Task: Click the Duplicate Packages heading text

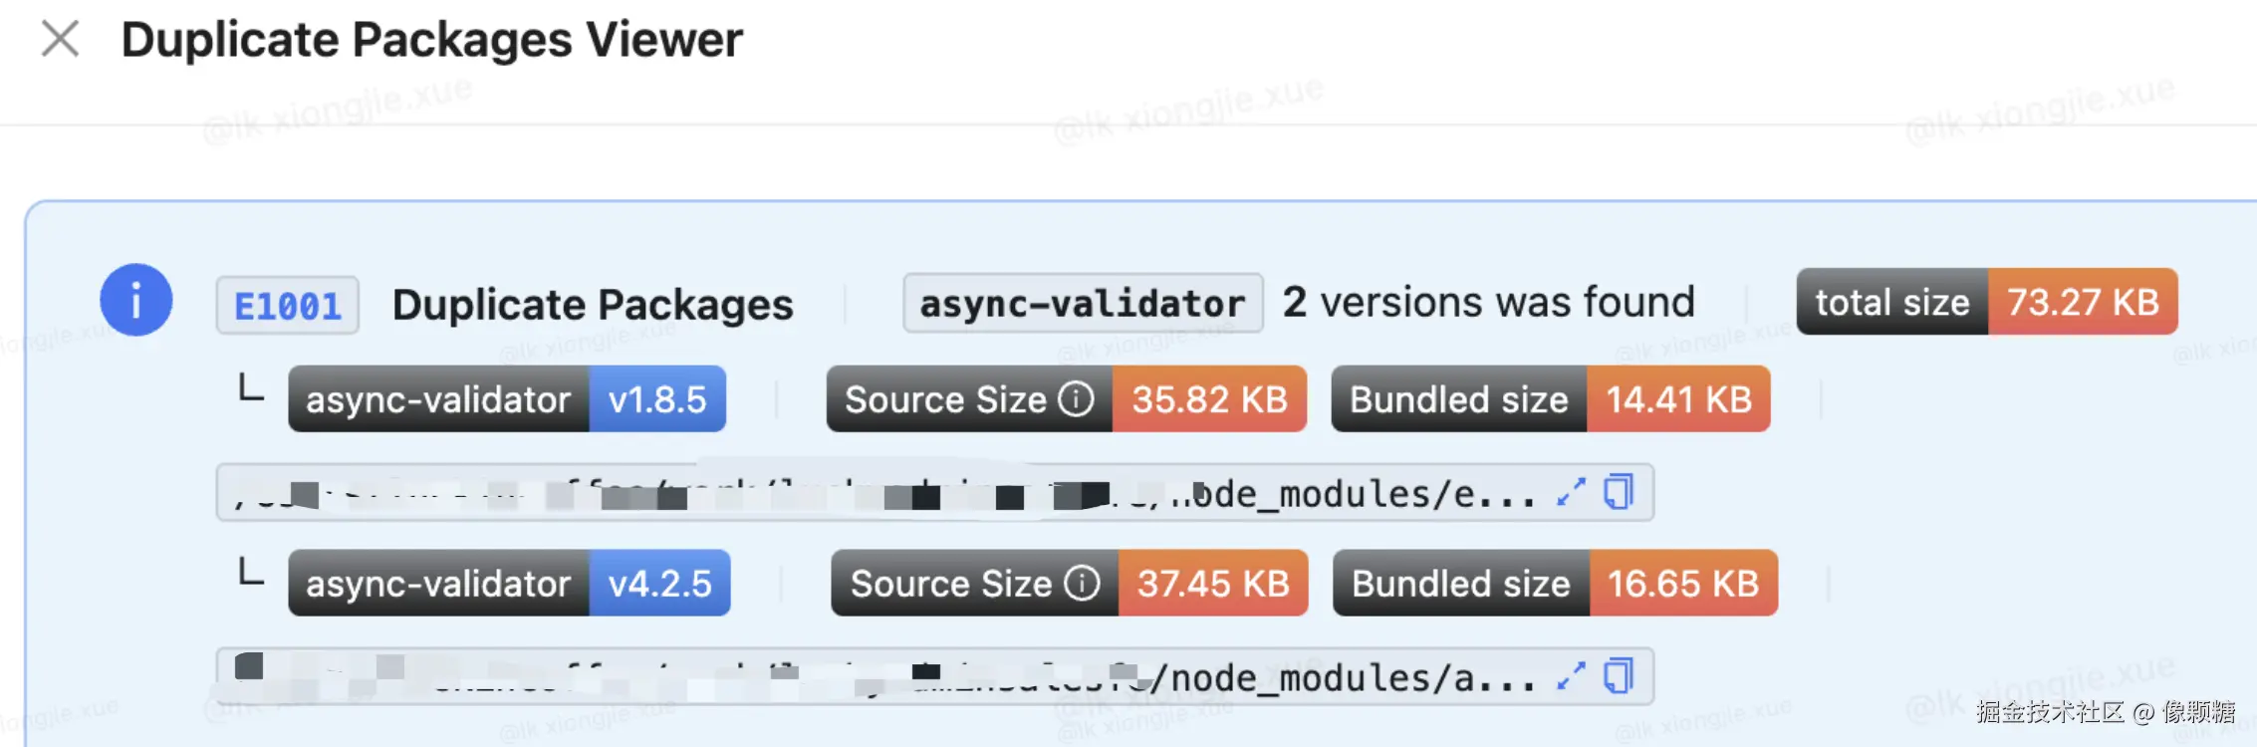Action: (x=593, y=305)
